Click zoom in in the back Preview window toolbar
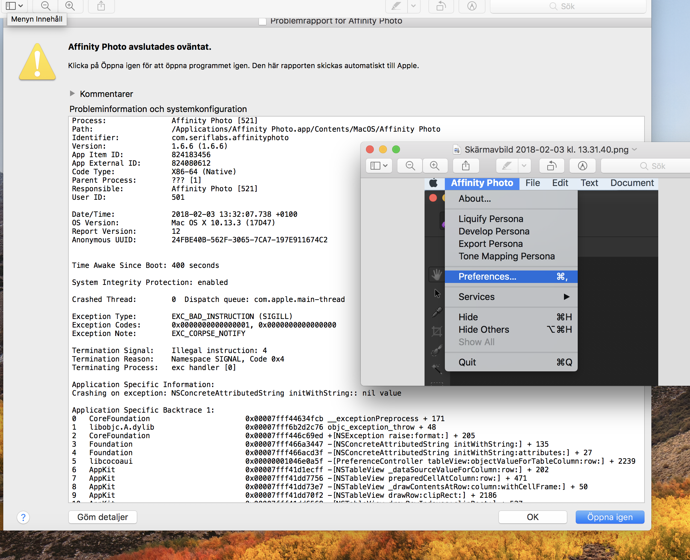Image resolution: width=690 pixels, height=560 pixels. tap(70, 6)
